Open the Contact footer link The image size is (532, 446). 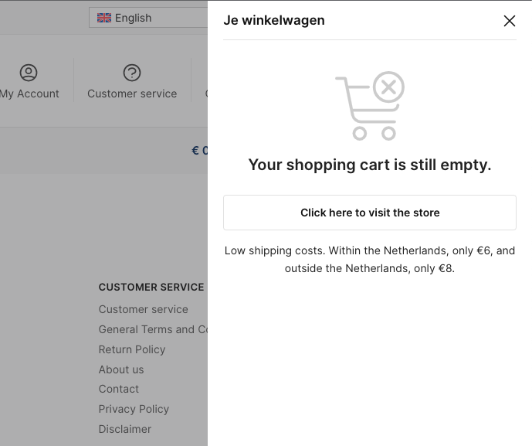click(119, 389)
